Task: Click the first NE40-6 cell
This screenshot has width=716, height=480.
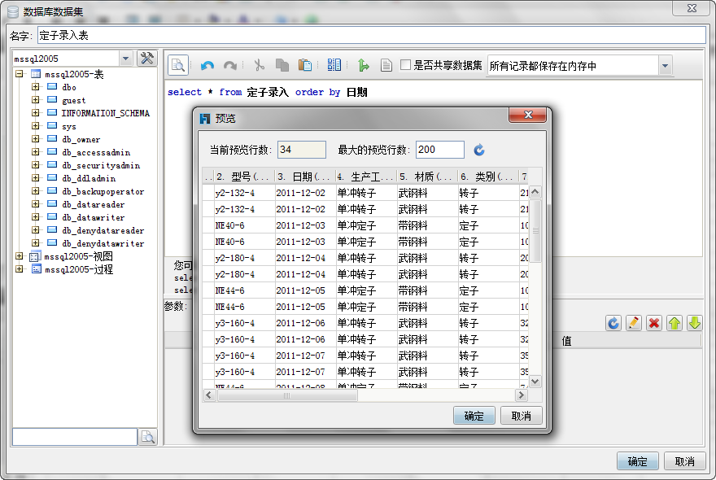Action: click(244, 225)
